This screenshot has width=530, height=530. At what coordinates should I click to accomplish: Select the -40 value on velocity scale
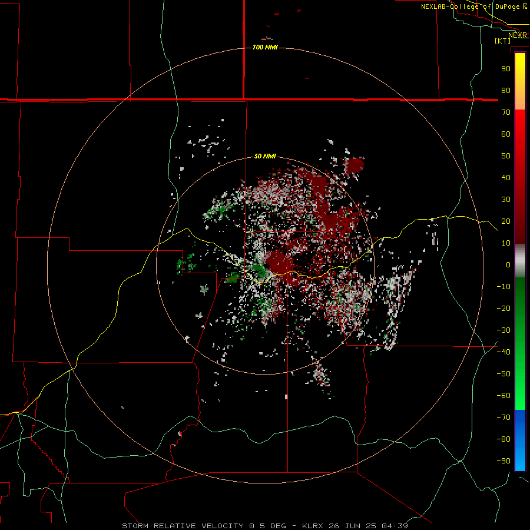[x=503, y=352]
